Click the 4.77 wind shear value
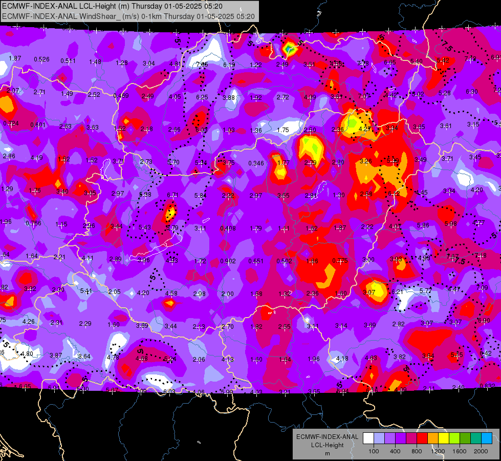501x461 pixels. point(478,222)
